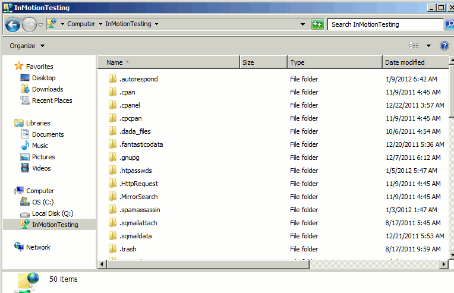
Task: Click .MirrorSearch folder name
Action: point(138,197)
